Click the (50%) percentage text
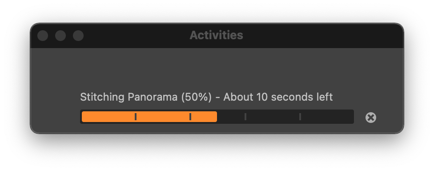This screenshot has width=434, height=171. pyautogui.click(x=196, y=97)
